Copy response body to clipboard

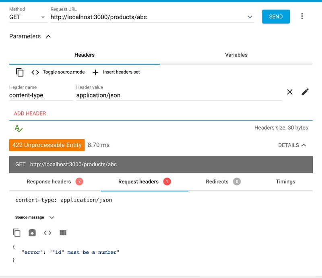(17, 233)
